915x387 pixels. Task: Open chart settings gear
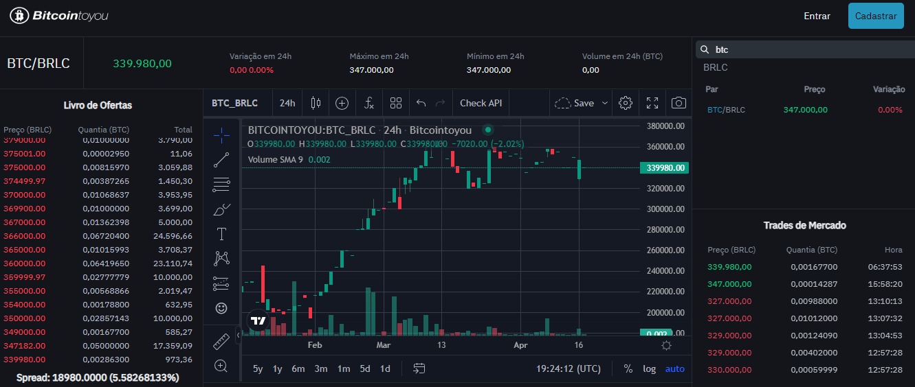click(625, 103)
